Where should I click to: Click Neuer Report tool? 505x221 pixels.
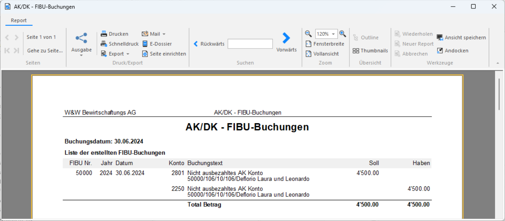click(x=414, y=44)
